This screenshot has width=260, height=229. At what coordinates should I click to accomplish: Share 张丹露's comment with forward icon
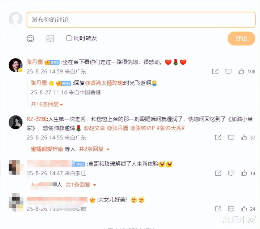[215, 71]
